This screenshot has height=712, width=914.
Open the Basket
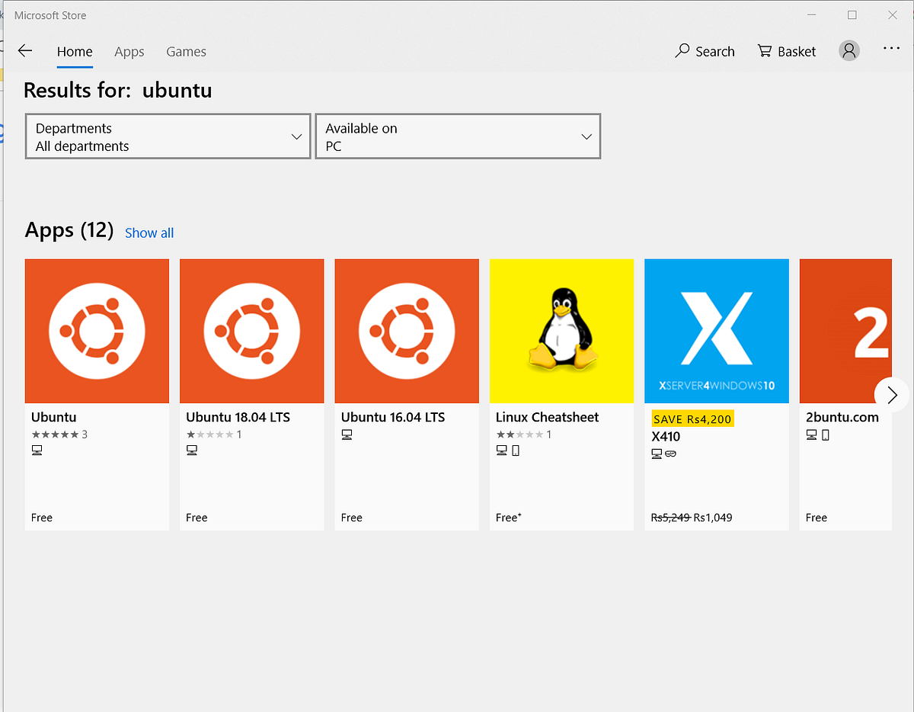coord(786,51)
